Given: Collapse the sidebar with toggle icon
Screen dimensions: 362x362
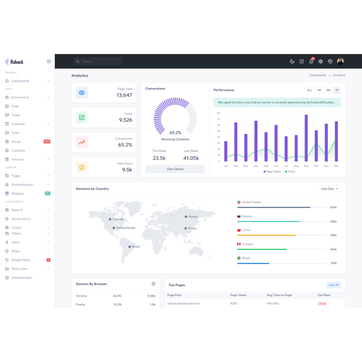Looking at the screenshot, I should [49, 62].
